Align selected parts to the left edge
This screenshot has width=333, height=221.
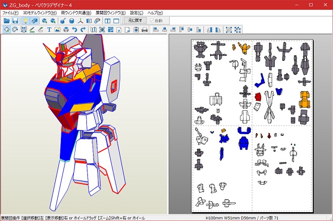pos(156,30)
